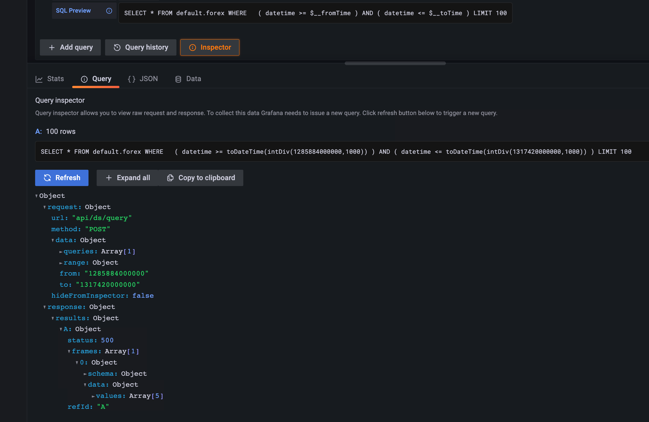The width and height of the screenshot is (649, 422).
Task: Collapse the frames Array[1] node
Action: (x=69, y=351)
